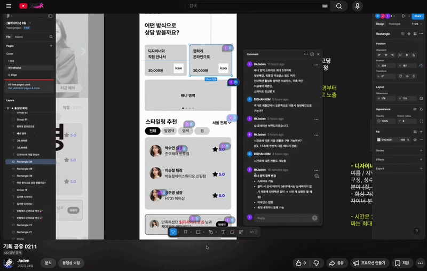
Task: Open the Actions tool in Figma toolbar
Action: pyautogui.click(x=241, y=232)
